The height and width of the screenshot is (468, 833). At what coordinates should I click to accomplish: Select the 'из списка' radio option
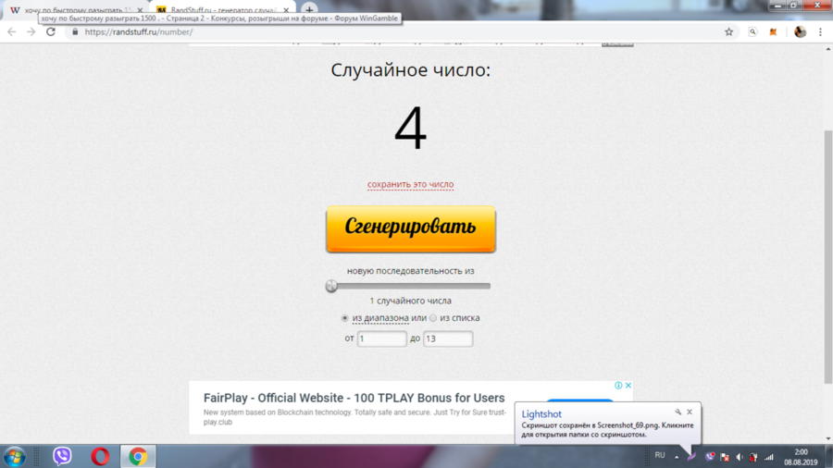point(433,318)
